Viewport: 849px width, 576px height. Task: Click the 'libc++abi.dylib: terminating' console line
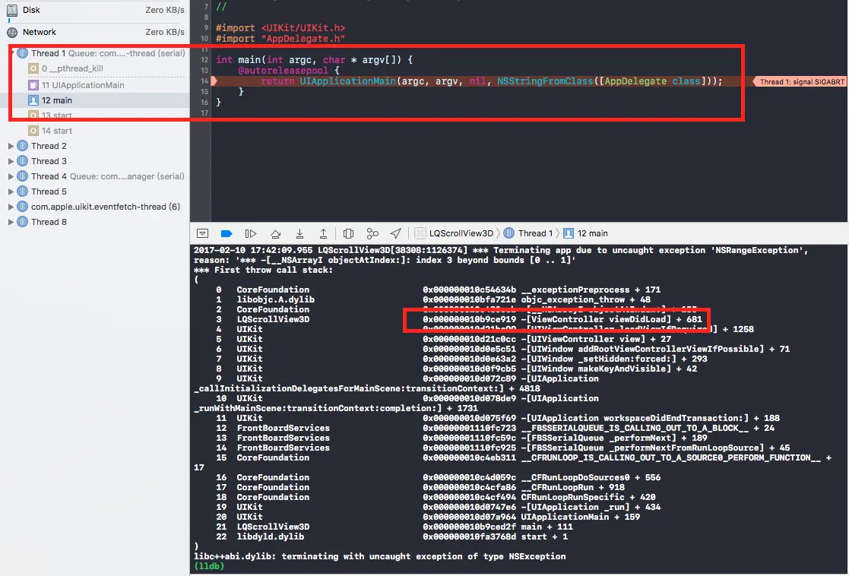379,556
